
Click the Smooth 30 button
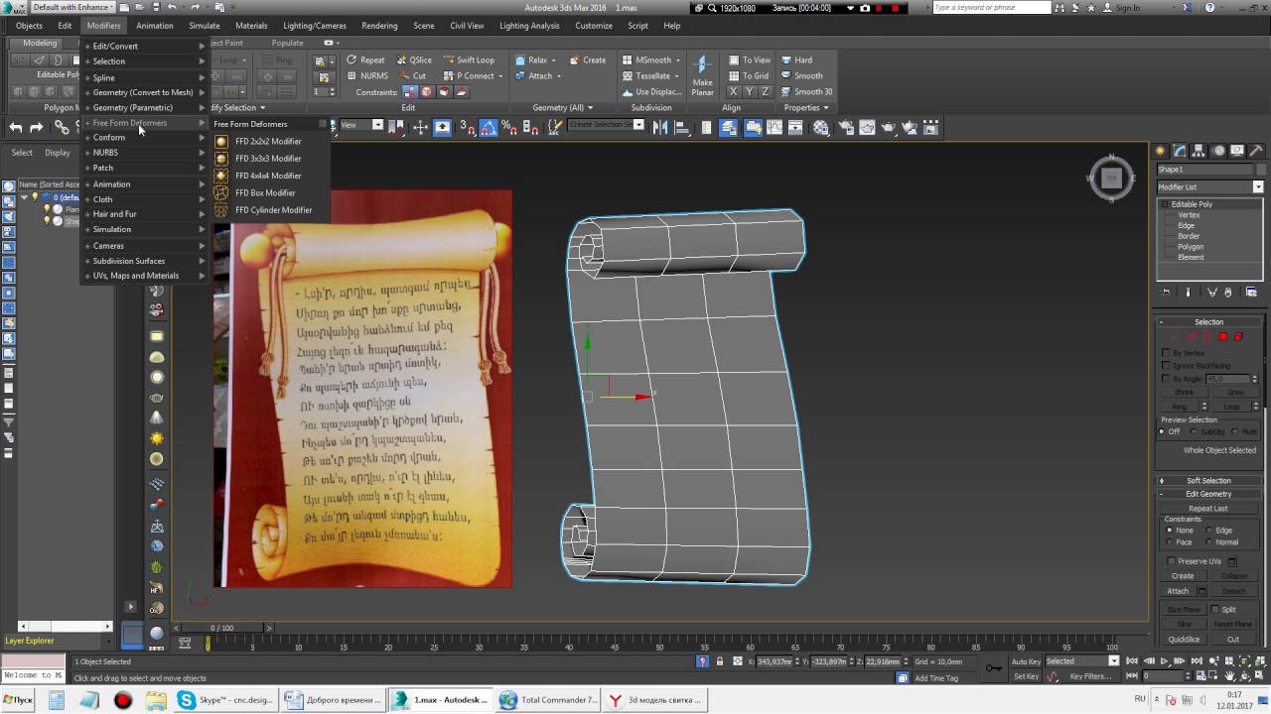coord(806,91)
